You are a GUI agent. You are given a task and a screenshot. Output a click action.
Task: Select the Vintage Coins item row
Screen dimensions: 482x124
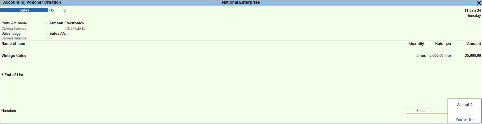(241, 56)
